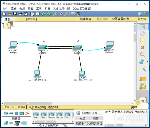Viewport: 150px width, 128px height.
Task: Select the Switch0 device on canvas
Action: 42,48
